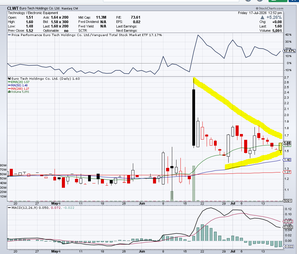Click the CLWT ticker symbol
Image resolution: width=299 pixels, height=254 pixels.
[13, 8]
